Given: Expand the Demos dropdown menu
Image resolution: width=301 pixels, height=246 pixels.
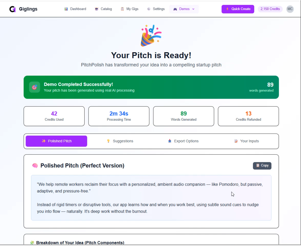Looking at the screenshot, I should pyautogui.click(x=184, y=9).
